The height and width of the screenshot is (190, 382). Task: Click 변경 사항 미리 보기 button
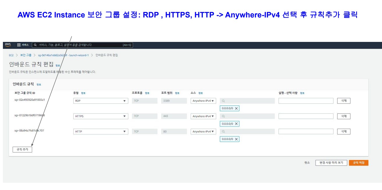[331, 163]
